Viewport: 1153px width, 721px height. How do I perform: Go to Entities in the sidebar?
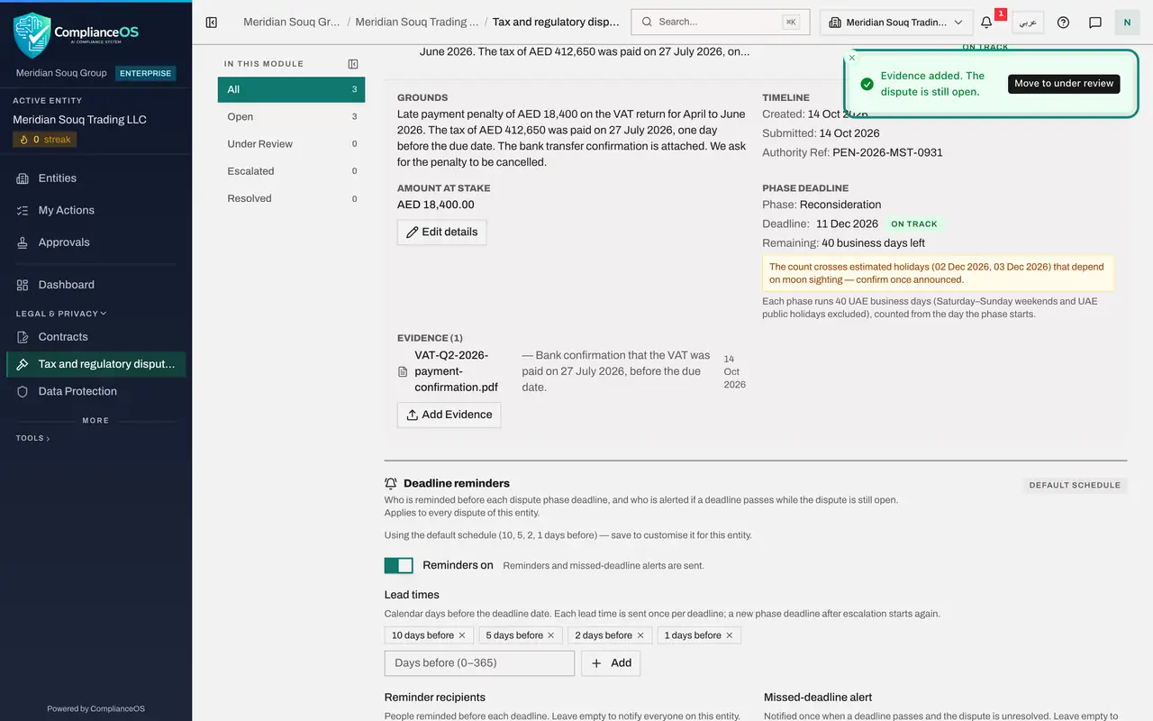95,178
